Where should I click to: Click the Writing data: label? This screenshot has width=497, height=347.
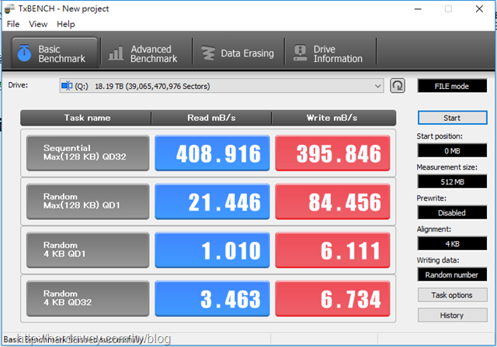(x=438, y=260)
